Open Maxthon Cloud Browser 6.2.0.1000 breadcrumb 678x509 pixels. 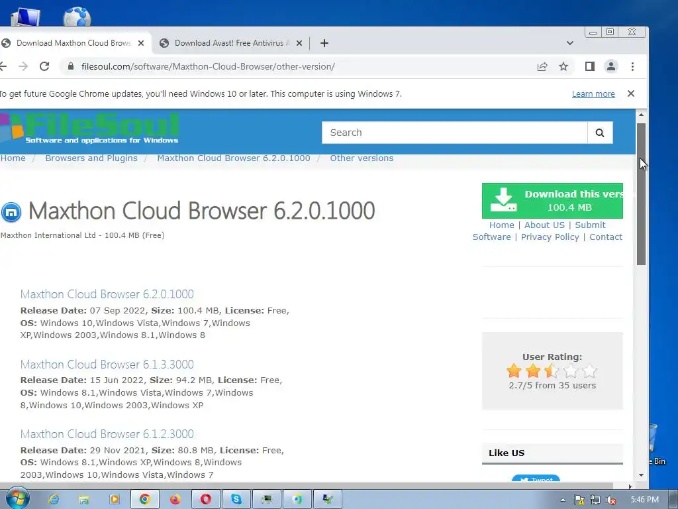pos(234,158)
